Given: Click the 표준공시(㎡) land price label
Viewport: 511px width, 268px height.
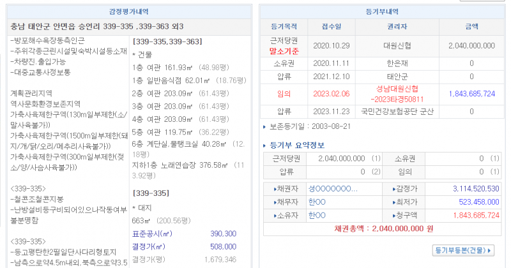Looking at the screenshot, I should (152, 234).
